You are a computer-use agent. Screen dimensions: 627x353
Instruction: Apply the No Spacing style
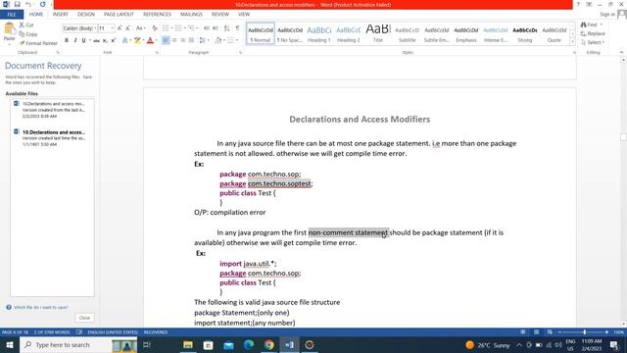(x=290, y=33)
